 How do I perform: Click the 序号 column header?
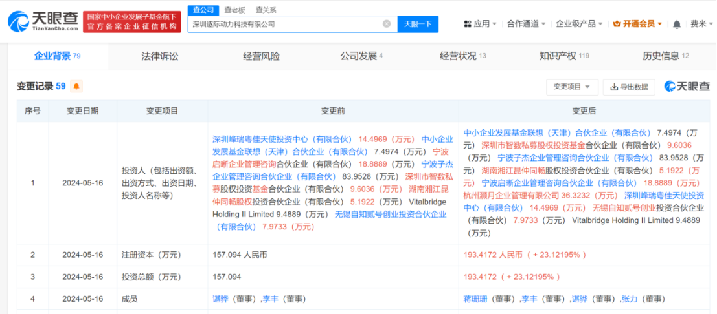(32, 111)
